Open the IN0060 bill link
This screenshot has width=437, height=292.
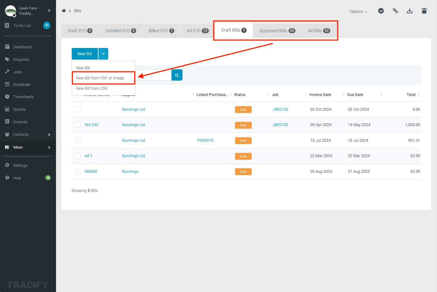pos(91,172)
